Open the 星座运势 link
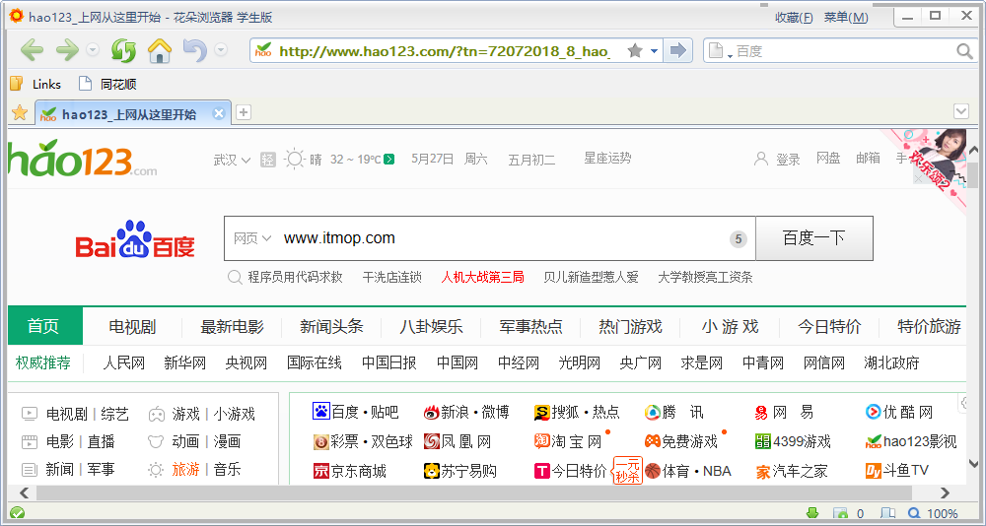Viewport: 986px width, 526px height. pyautogui.click(x=607, y=159)
